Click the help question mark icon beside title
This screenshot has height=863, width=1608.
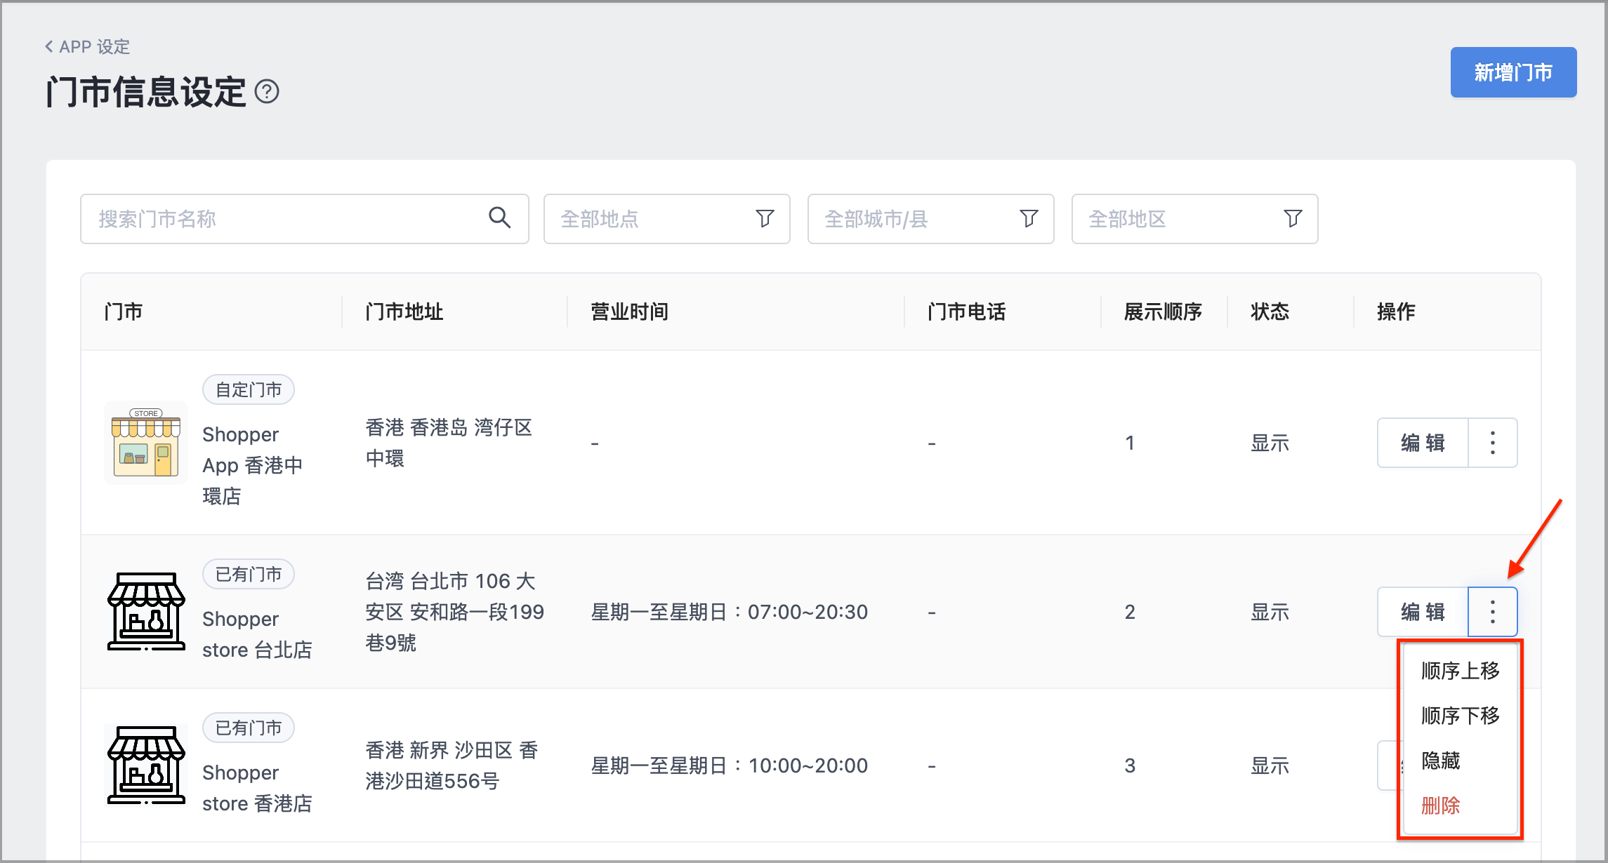tap(267, 91)
